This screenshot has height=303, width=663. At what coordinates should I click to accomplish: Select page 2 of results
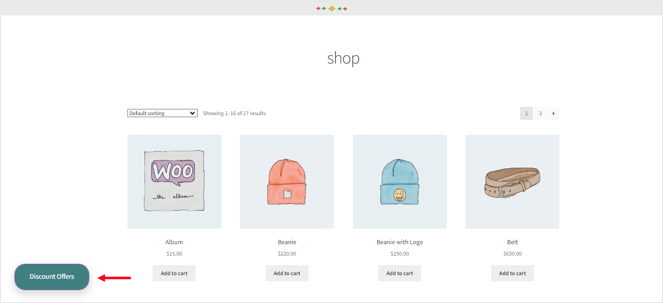[x=540, y=113]
